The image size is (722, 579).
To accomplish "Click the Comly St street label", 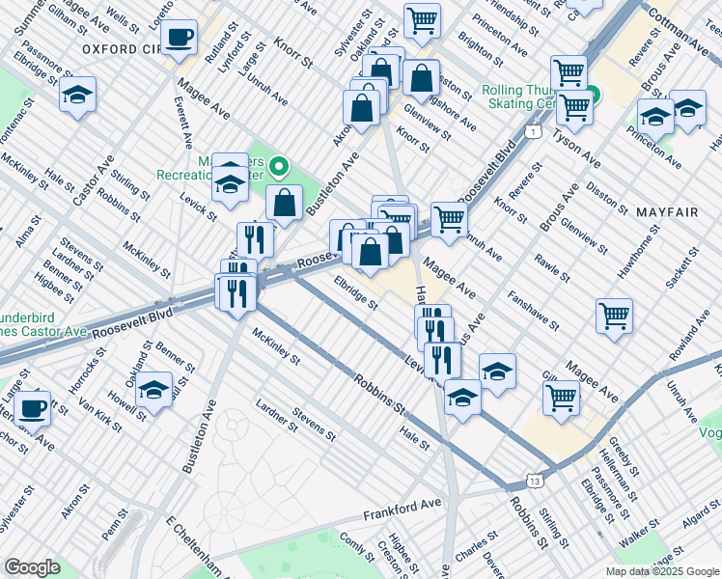I will [x=357, y=547].
